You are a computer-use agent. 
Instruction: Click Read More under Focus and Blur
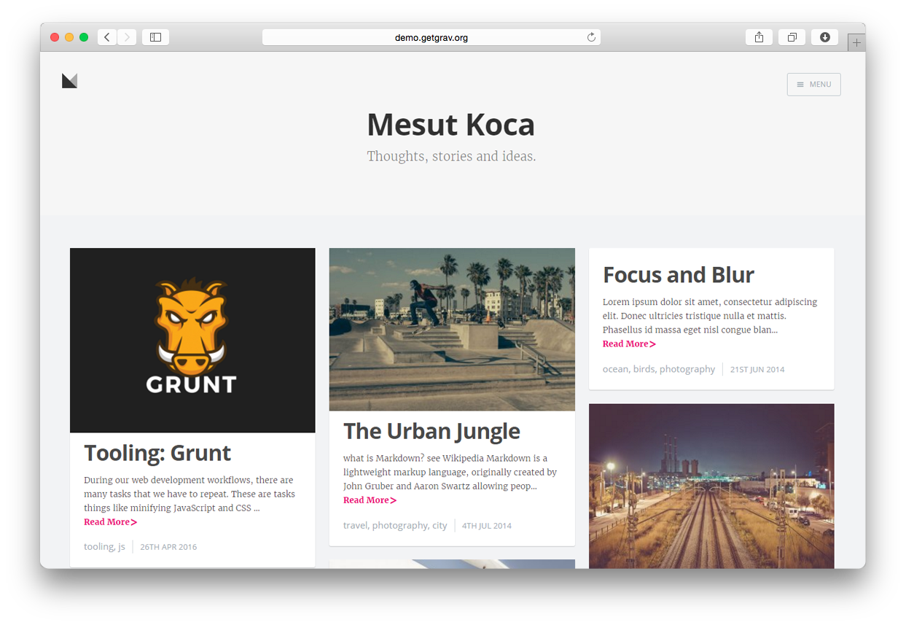click(x=629, y=344)
